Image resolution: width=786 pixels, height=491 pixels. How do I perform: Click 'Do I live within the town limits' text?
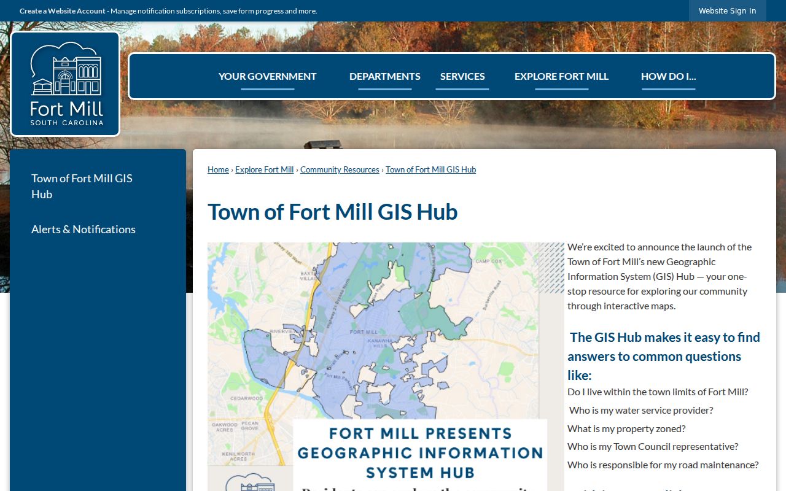tap(658, 392)
